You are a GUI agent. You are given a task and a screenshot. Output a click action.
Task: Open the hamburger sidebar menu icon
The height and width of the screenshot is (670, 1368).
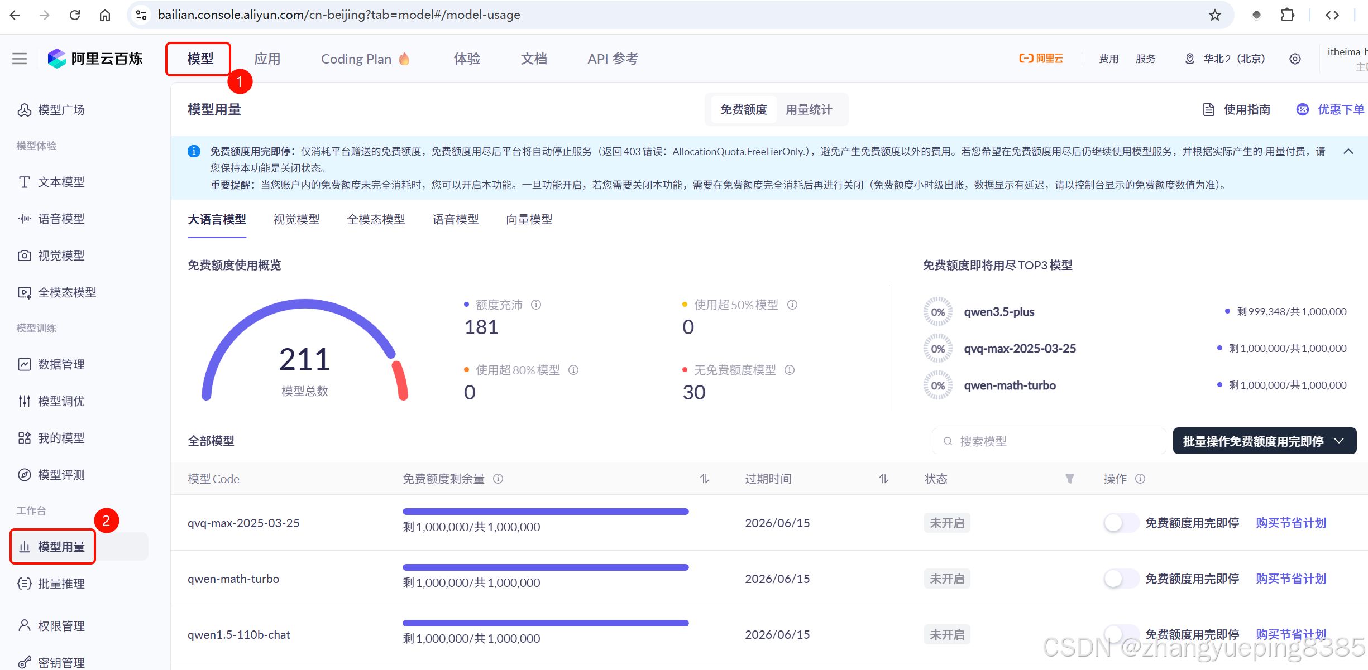20,59
